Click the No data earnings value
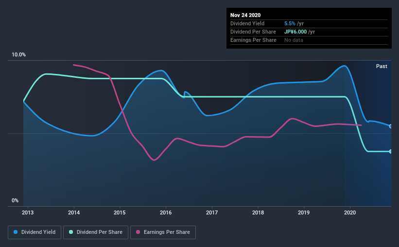 pos(294,40)
